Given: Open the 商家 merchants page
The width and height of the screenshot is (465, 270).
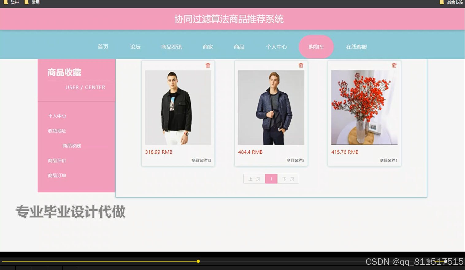Looking at the screenshot, I should pyautogui.click(x=208, y=47).
